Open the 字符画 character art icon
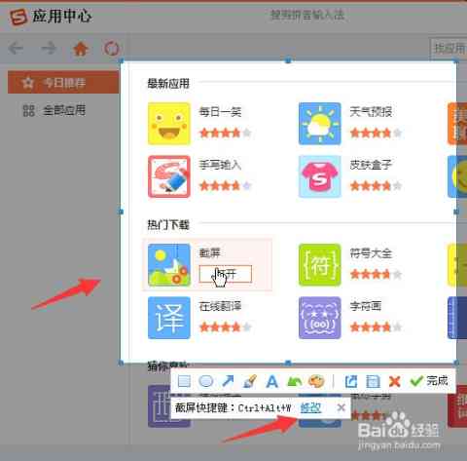This screenshot has height=461, width=467. pos(320,318)
